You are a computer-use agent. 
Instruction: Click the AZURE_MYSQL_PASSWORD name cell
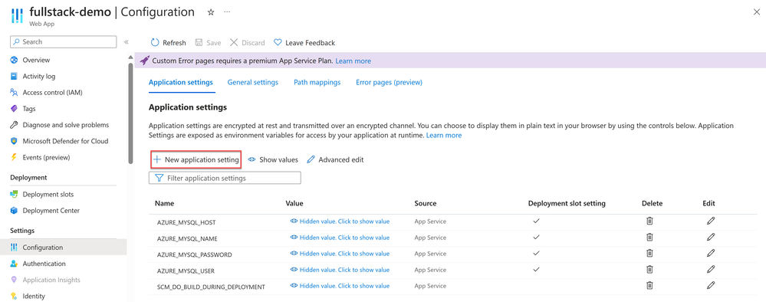tap(195, 254)
